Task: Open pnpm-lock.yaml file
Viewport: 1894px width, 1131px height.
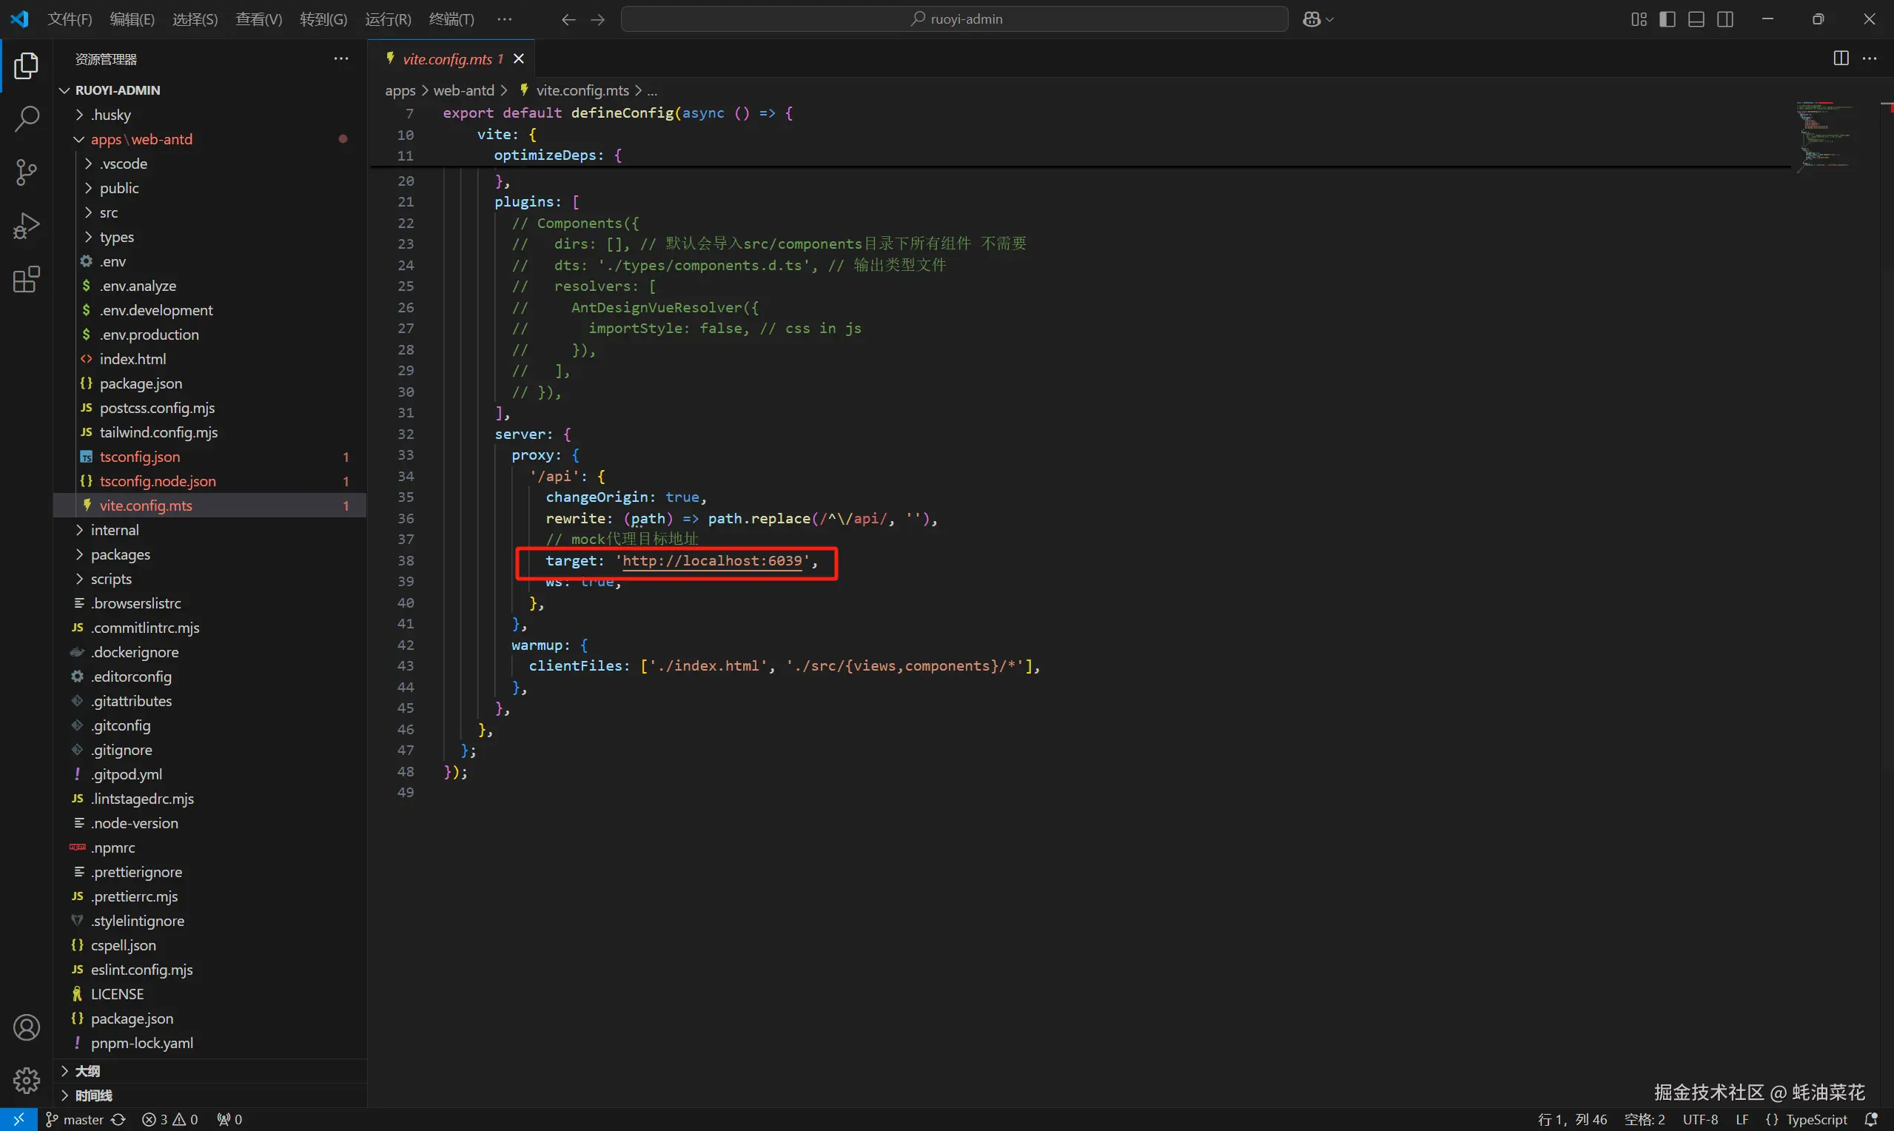Action: point(209,1043)
